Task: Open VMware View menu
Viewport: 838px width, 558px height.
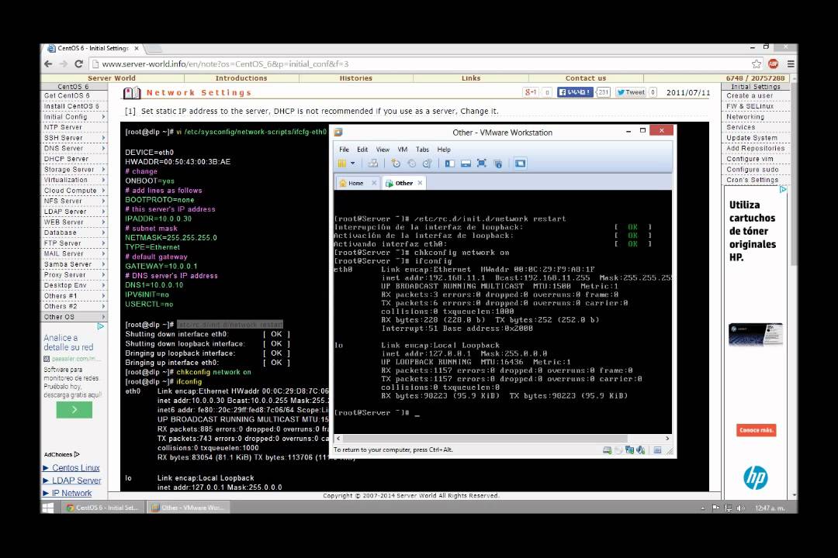Action: click(x=383, y=150)
